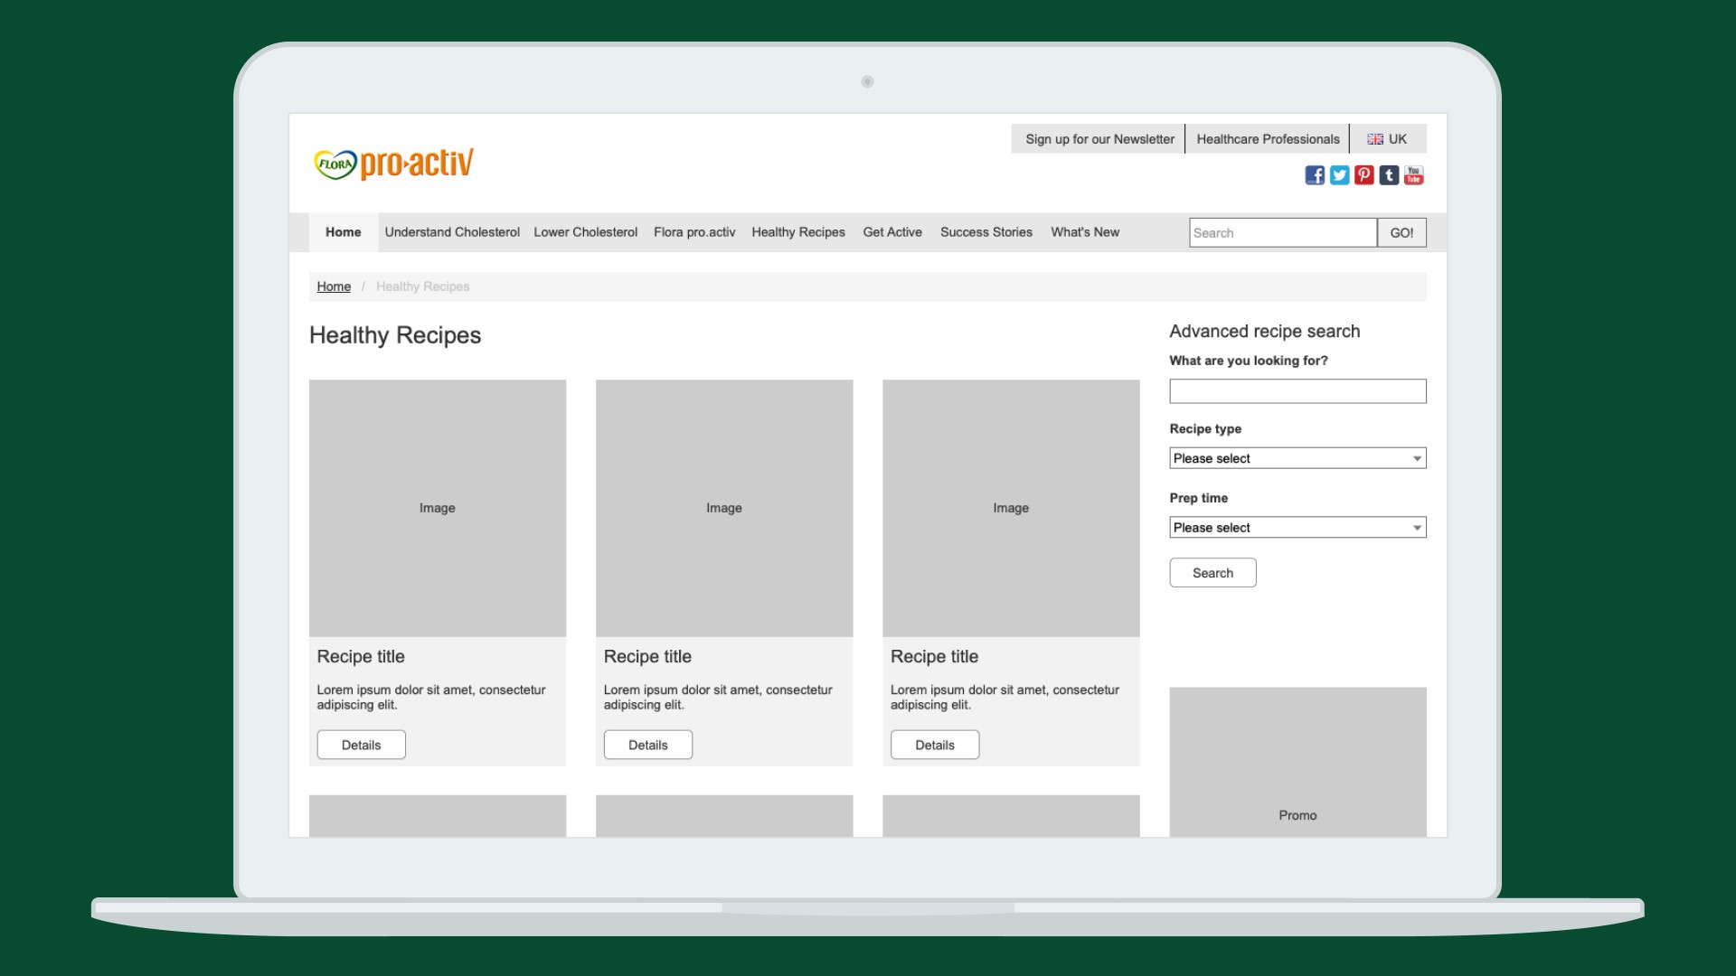Go to Understand Cholesterol in navigation
Image resolution: width=1736 pixels, height=976 pixels.
pyautogui.click(x=452, y=232)
